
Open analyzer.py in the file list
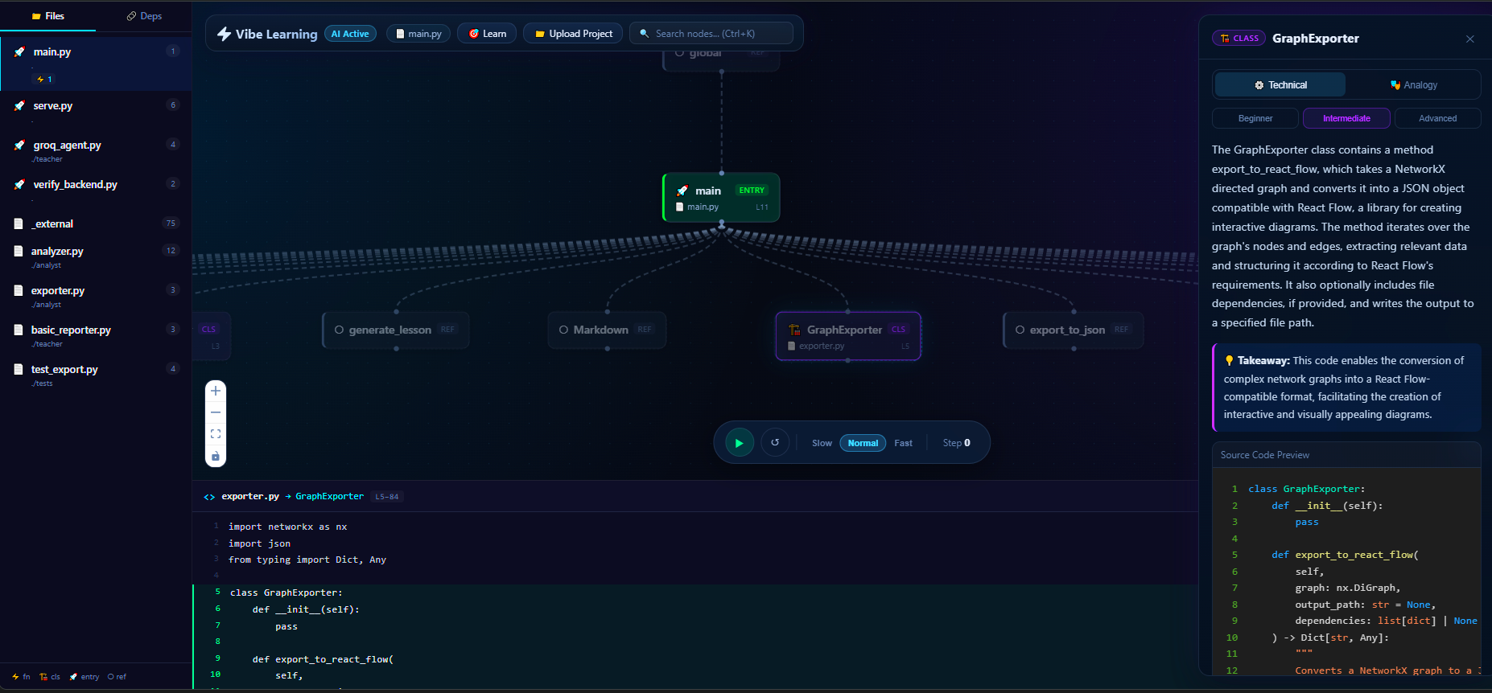coord(96,256)
